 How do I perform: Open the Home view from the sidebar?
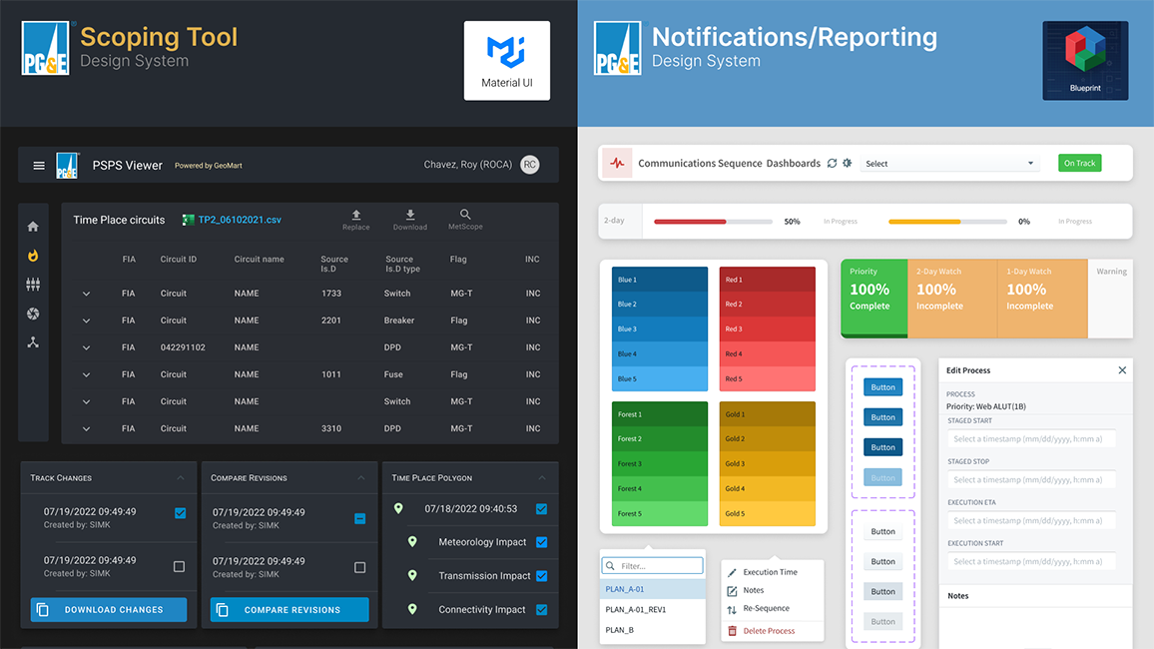pos(33,227)
